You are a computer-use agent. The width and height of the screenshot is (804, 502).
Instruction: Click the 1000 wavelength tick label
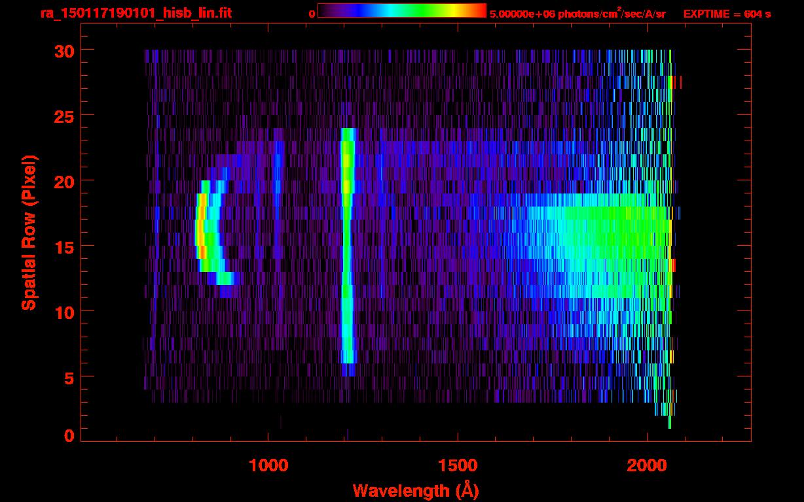(268, 465)
